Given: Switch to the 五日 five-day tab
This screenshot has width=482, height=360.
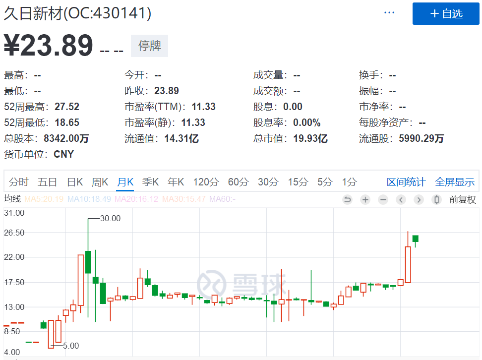Looking at the screenshot, I should [47, 182].
